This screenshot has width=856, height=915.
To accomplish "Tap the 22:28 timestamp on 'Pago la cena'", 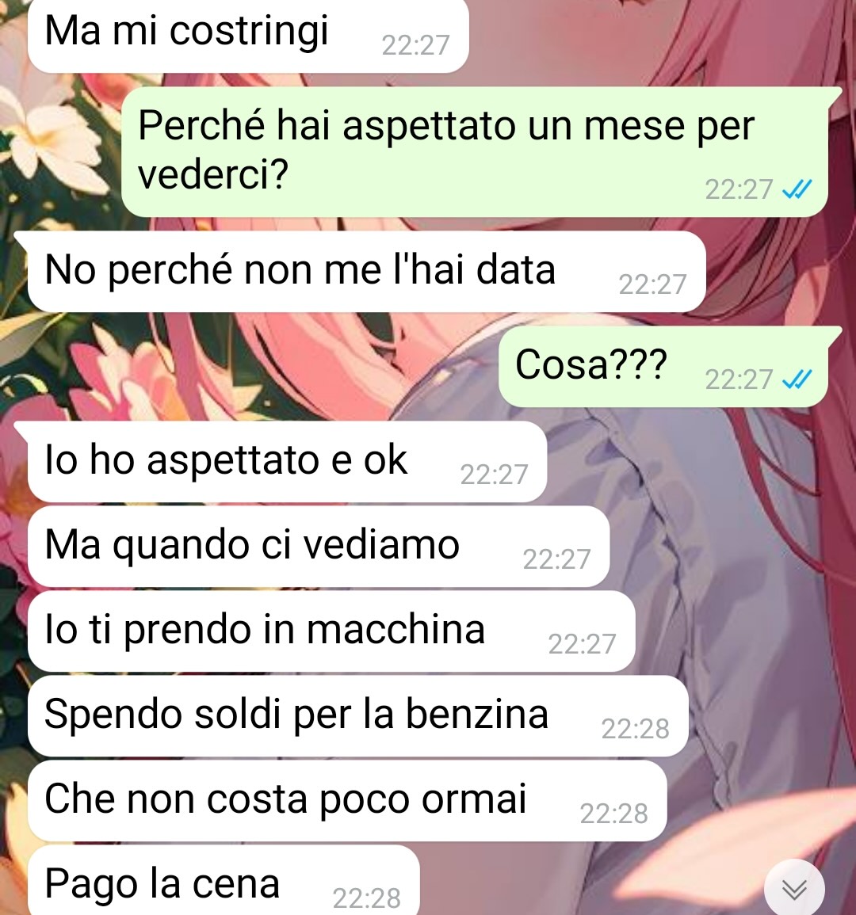I will (367, 898).
